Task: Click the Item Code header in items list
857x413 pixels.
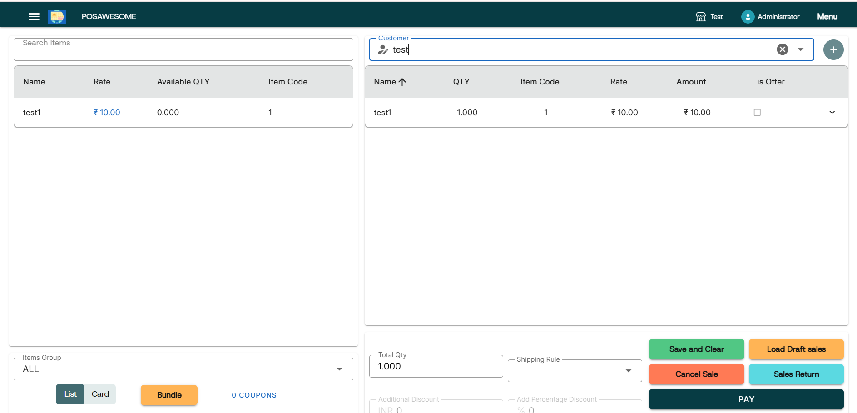Action: (x=288, y=82)
